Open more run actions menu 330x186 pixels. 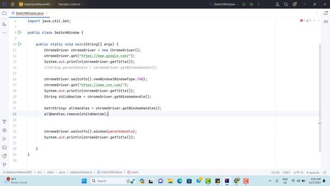pos(258,4)
